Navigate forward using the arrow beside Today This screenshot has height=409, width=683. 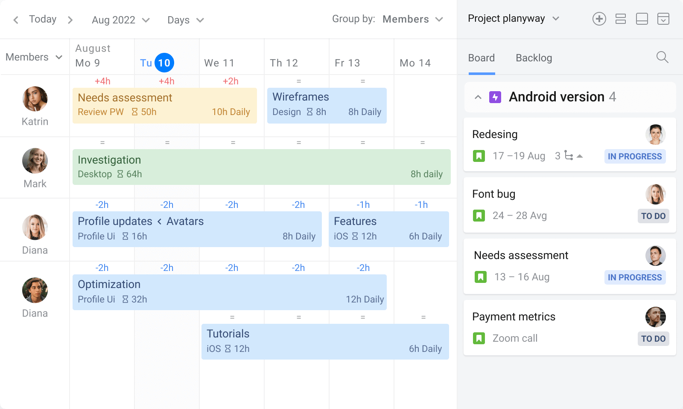tap(70, 19)
